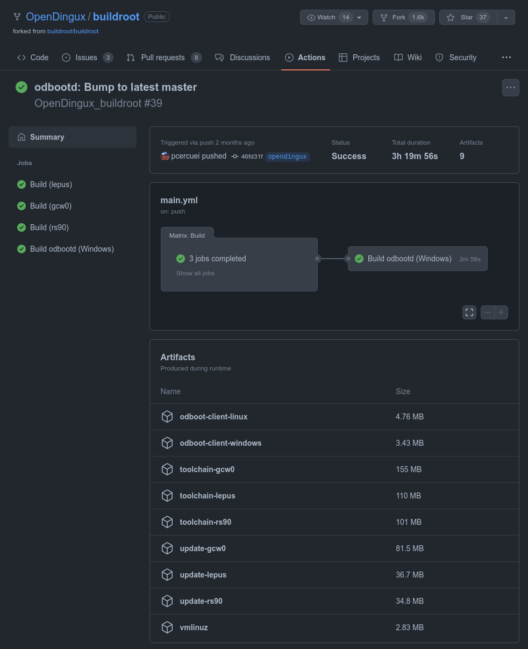The width and height of the screenshot is (528, 649).
Task: Download odboot-client-windows artifact
Action: (x=220, y=443)
